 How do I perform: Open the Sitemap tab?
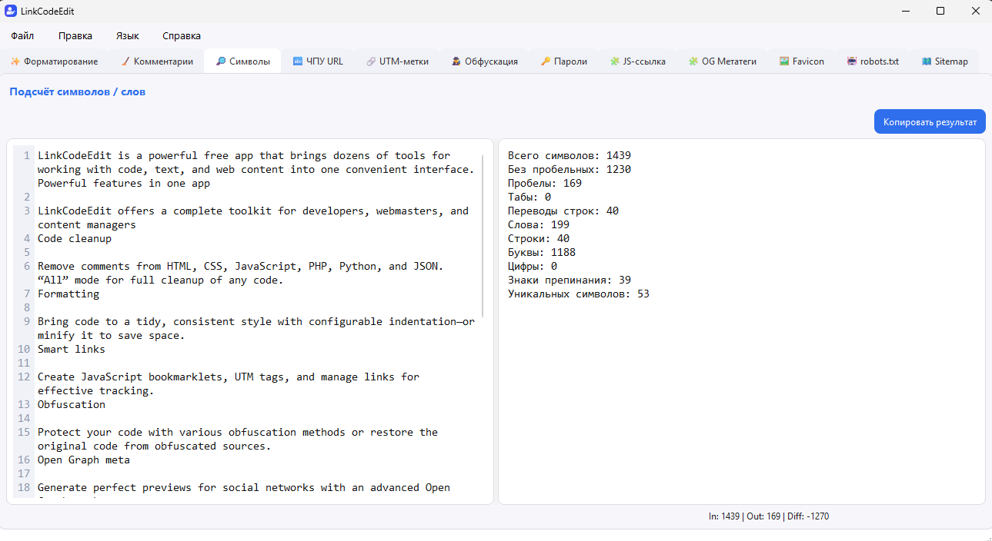pos(945,61)
